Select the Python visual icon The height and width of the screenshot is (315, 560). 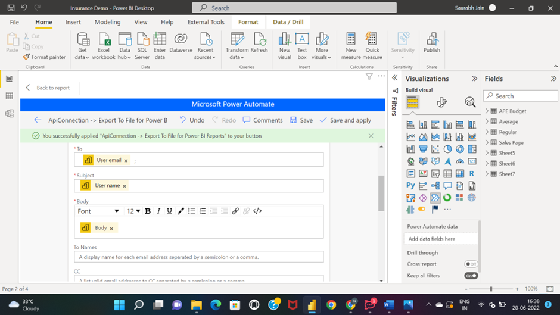410,185
